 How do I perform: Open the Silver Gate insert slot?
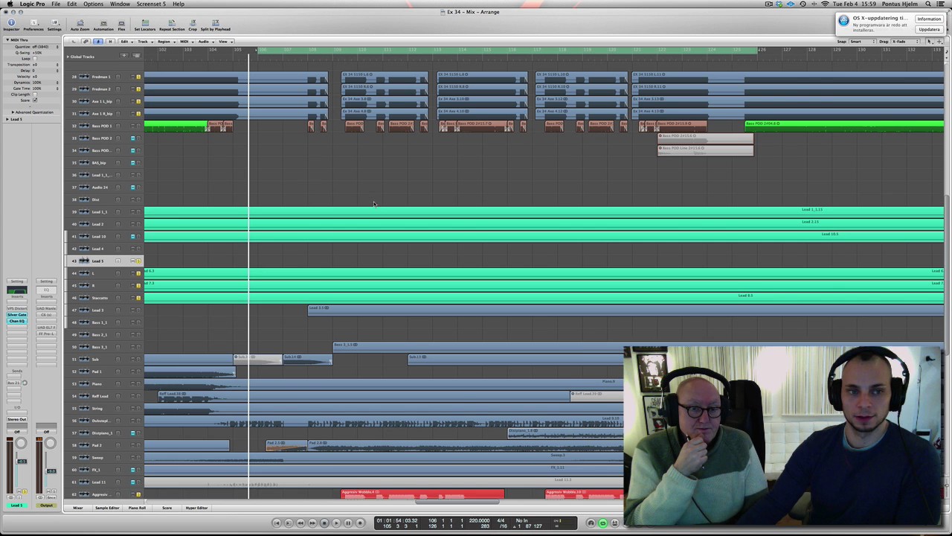coord(16,315)
